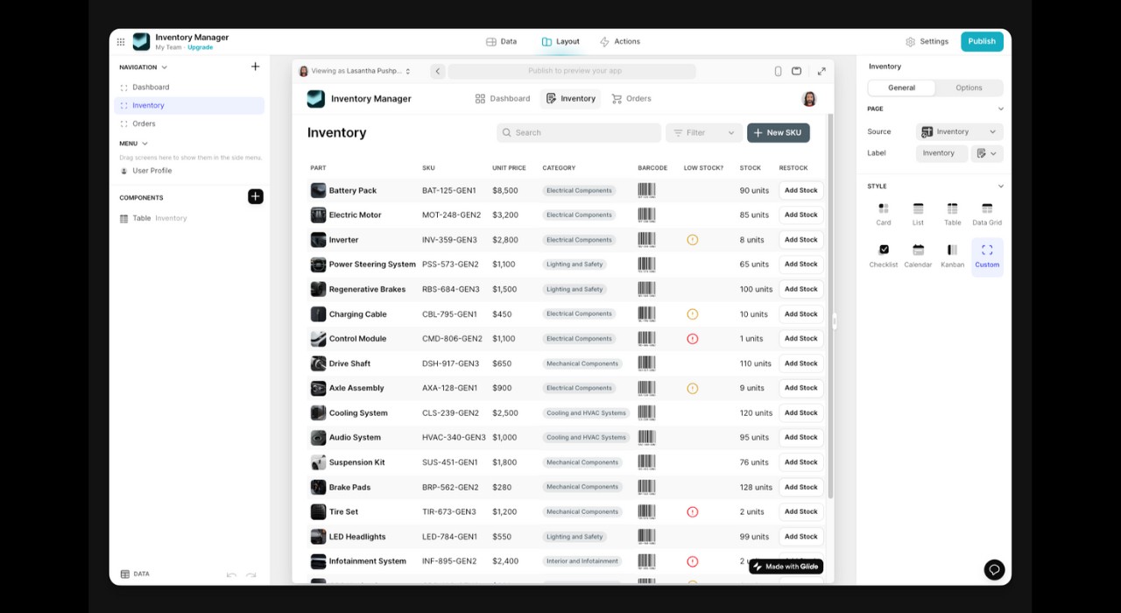
Task: Click the redo arrow icon
Action: (251, 574)
